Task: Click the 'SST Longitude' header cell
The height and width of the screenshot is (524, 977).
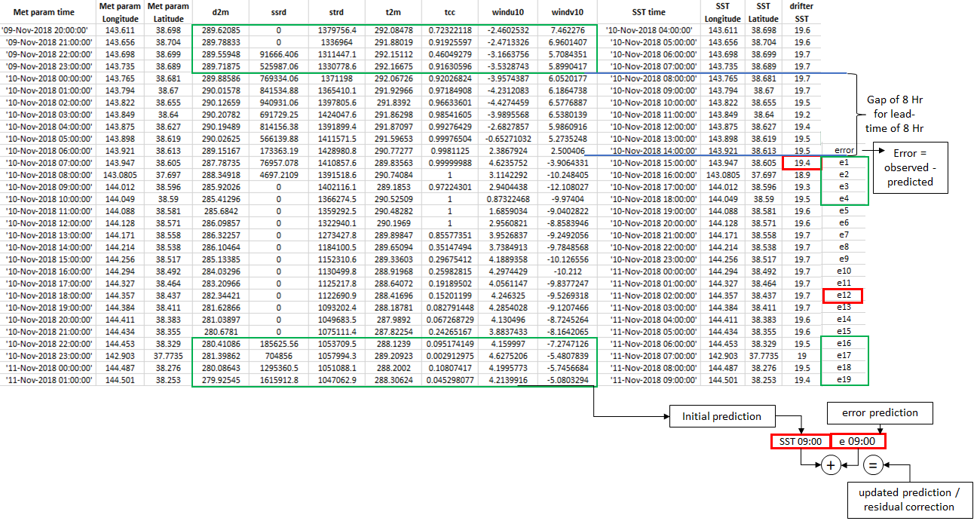Action: pos(723,13)
